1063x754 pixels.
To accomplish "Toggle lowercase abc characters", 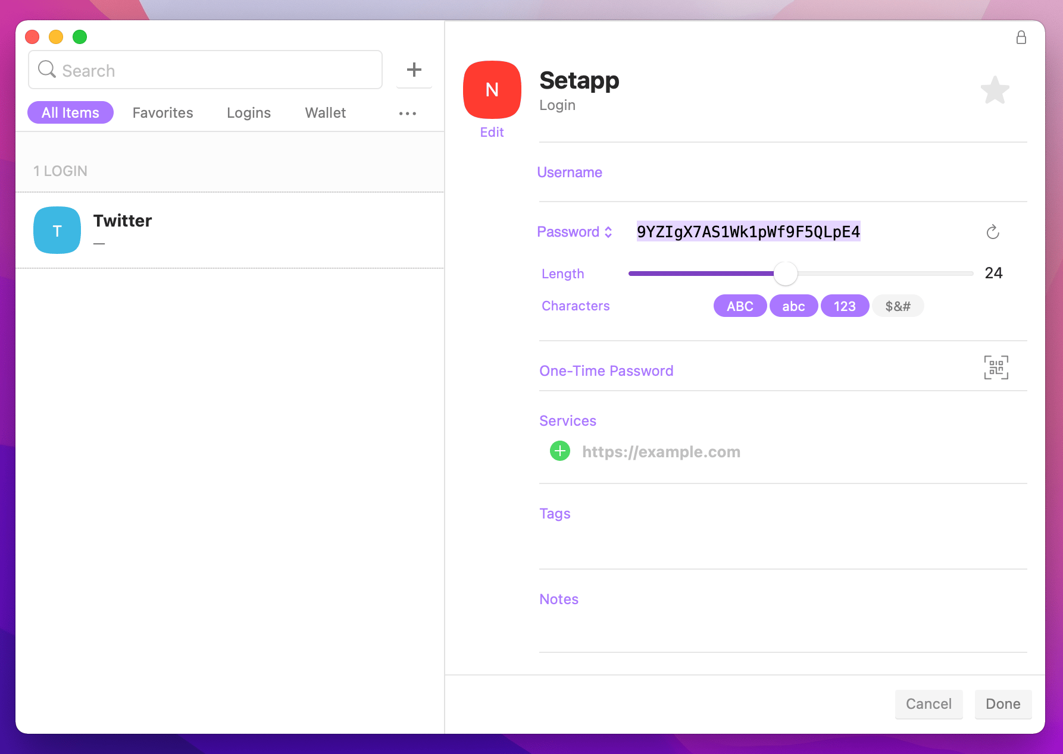I will [x=793, y=306].
